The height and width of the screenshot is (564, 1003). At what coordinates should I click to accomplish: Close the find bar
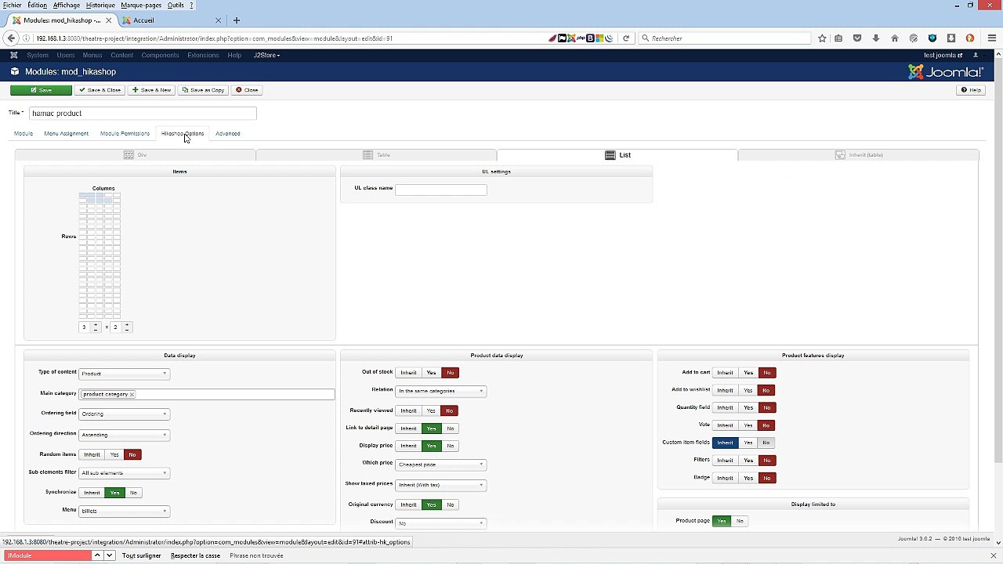tap(994, 555)
